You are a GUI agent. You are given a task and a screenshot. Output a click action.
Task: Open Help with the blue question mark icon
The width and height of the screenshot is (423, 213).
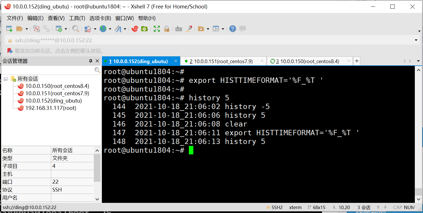pos(232,29)
